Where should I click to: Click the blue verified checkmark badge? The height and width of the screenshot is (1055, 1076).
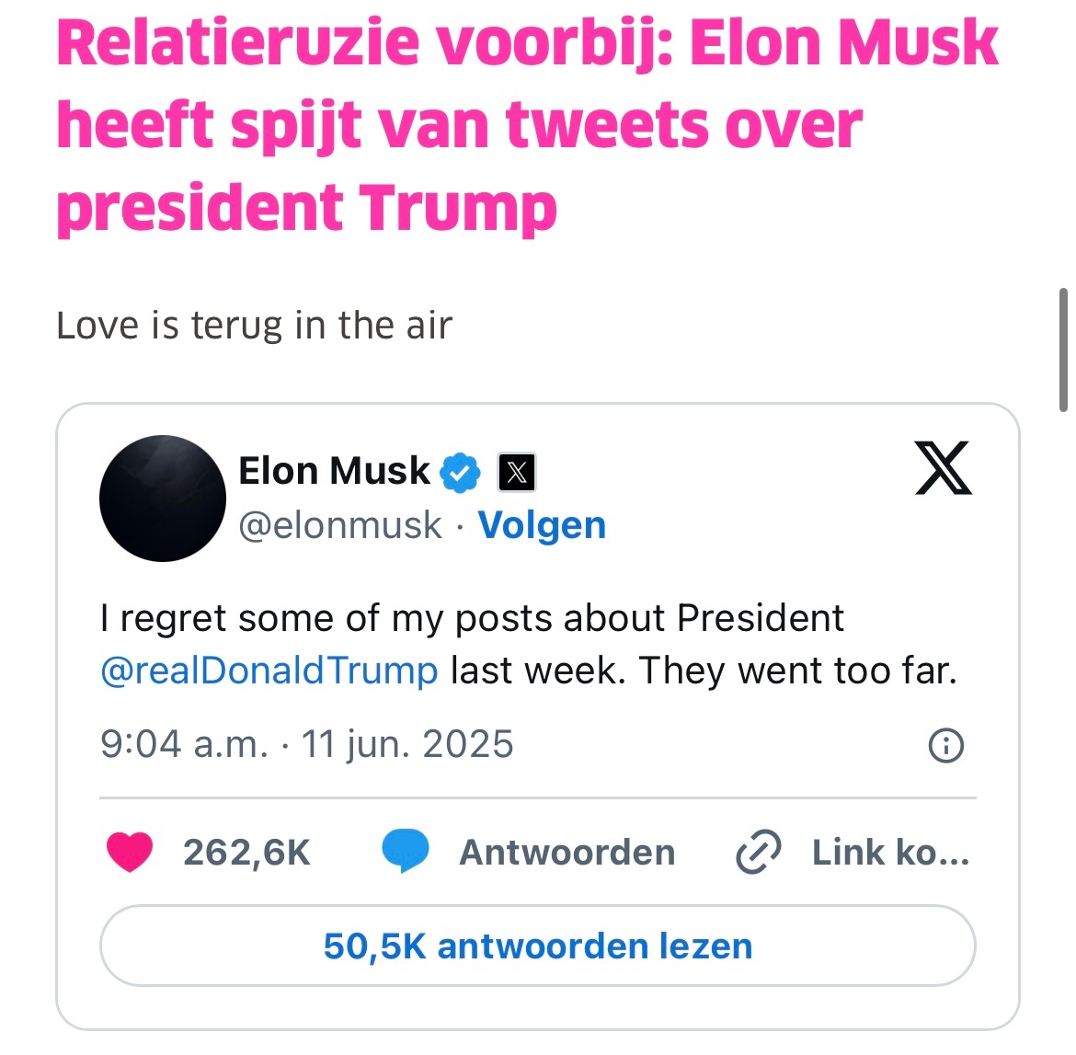click(461, 473)
